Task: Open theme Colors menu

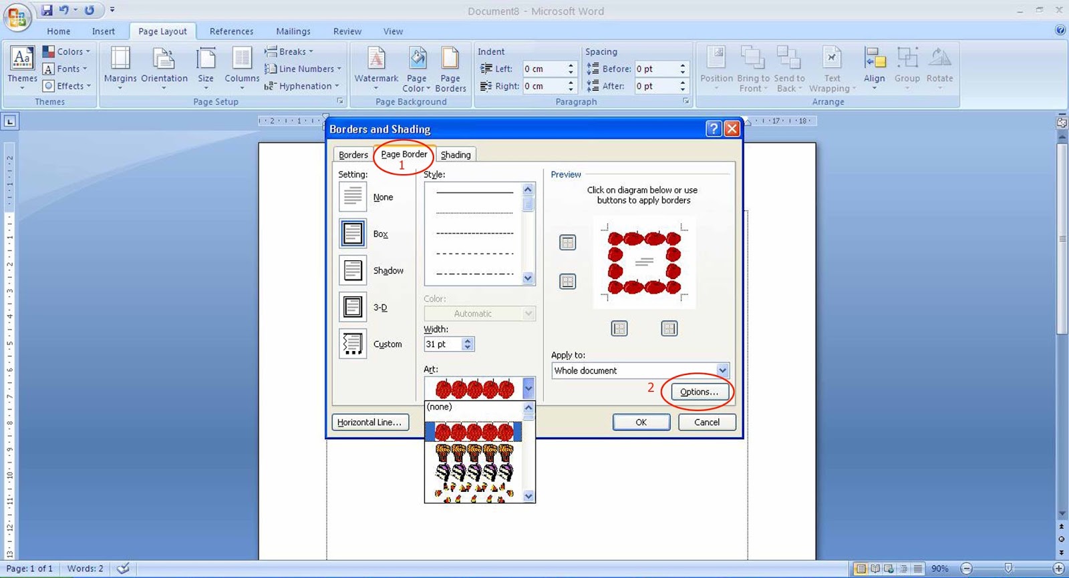Action: [66, 51]
